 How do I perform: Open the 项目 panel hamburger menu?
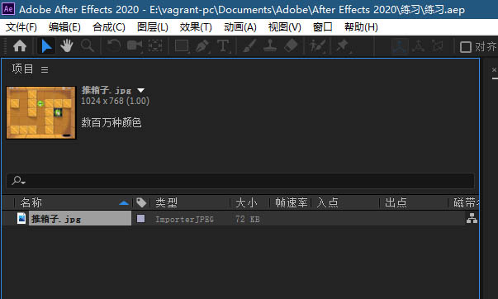click(45, 69)
